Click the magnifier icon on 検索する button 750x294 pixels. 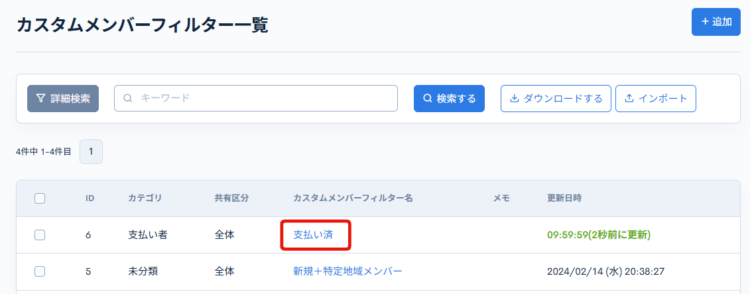click(428, 98)
